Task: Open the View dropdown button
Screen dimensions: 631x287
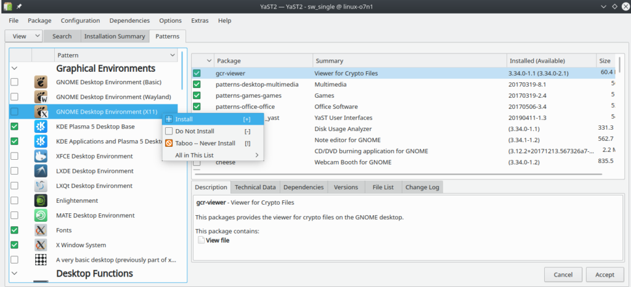Action: pos(23,36)
